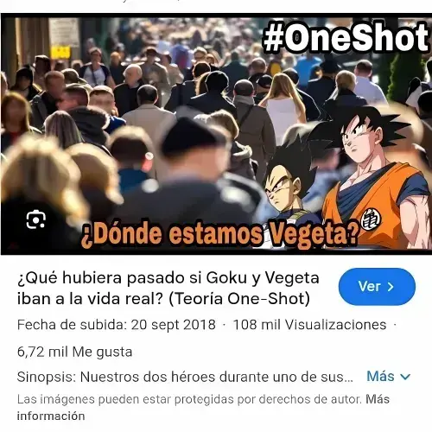Open the video with the Ver button
The width and height of the screenshot is (432, 432).
pyautogui.click(x=377, y=287)
